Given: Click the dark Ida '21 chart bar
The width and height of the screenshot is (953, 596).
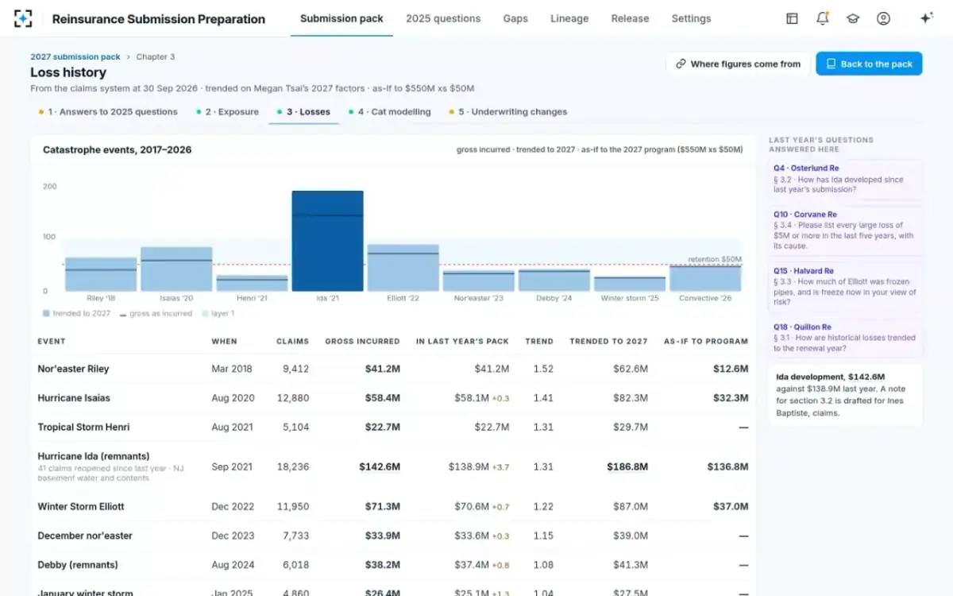Looking at the screenshot, I should 327,241.
